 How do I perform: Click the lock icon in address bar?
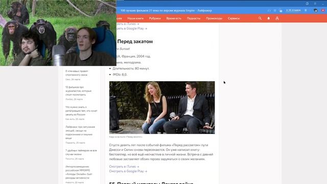(x=281, y=10)
